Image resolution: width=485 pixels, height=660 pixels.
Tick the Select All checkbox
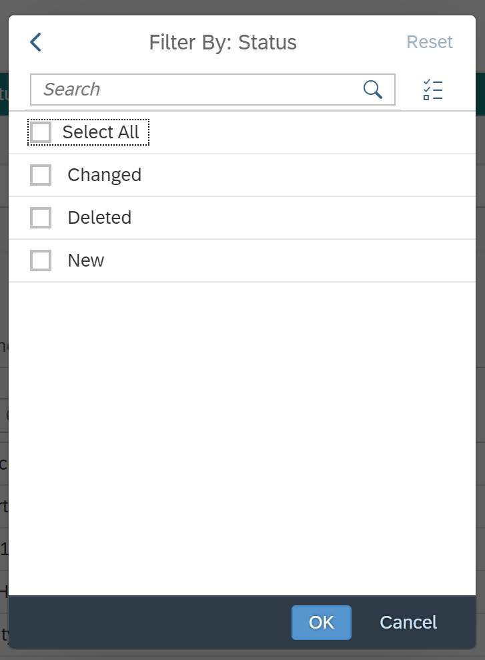point(41,132)
